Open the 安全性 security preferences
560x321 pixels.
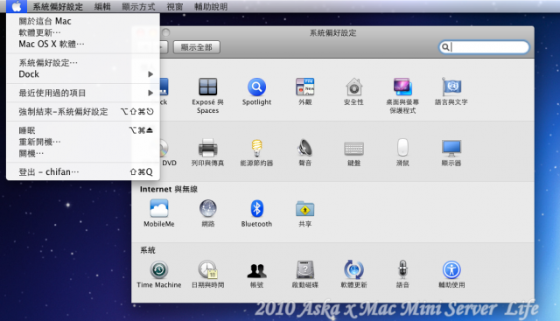(x=353, y=92)
